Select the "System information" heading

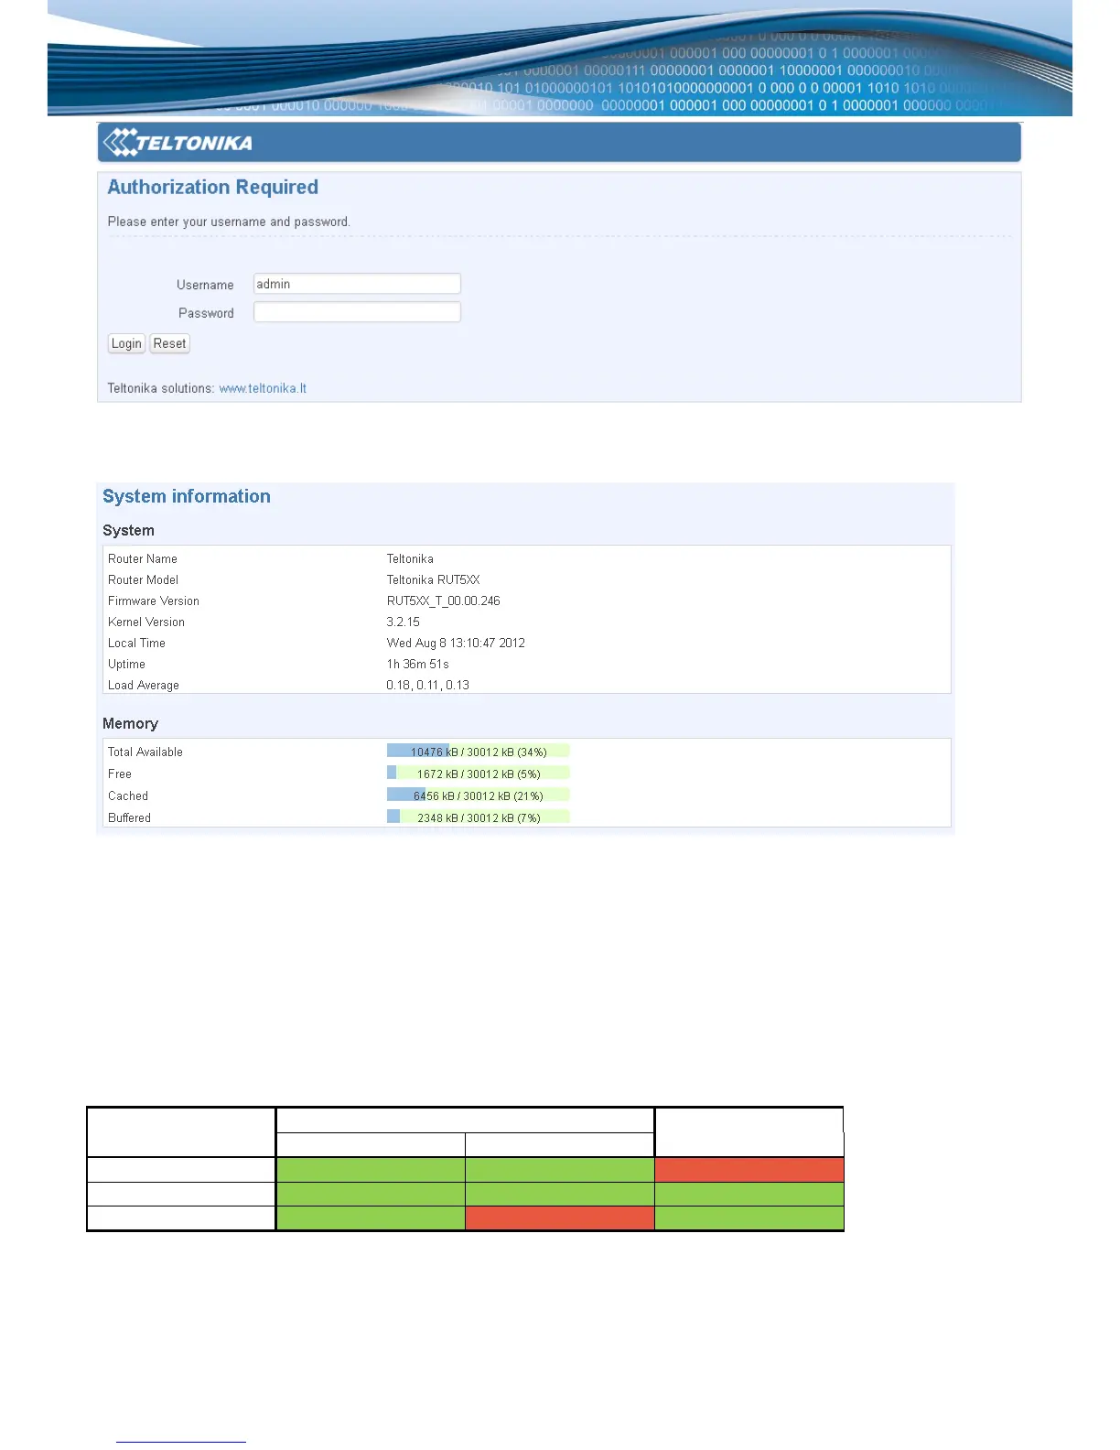coord(187,496)
